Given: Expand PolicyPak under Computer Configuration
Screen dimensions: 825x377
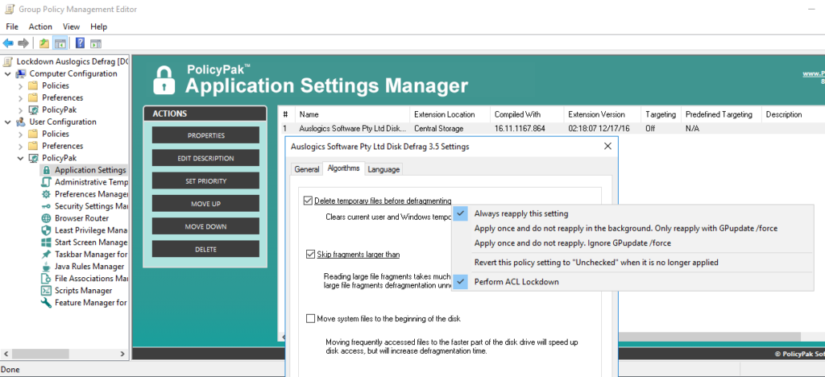Looking at the screenshot, I should point(20,110).
